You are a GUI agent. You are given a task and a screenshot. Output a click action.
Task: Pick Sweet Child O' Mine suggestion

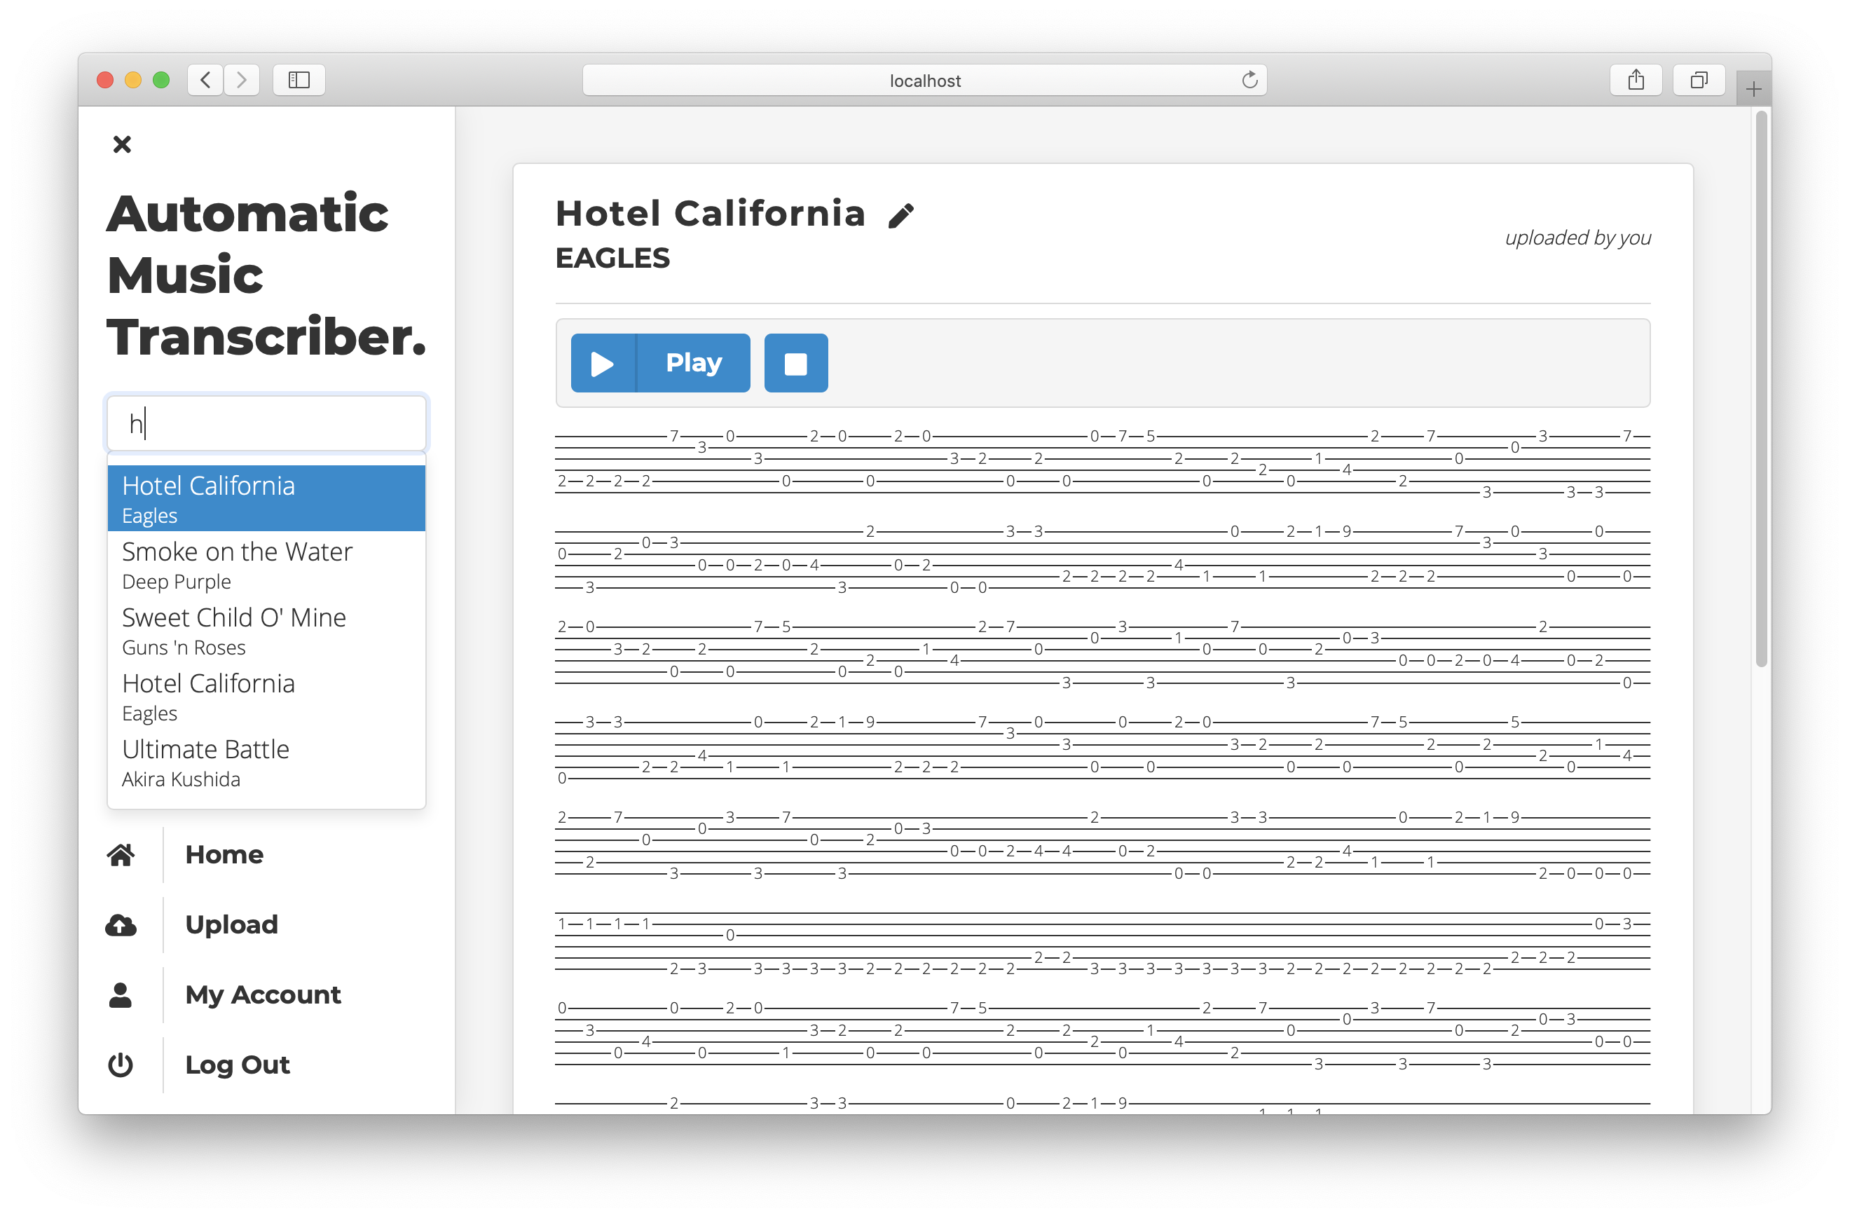266,631
